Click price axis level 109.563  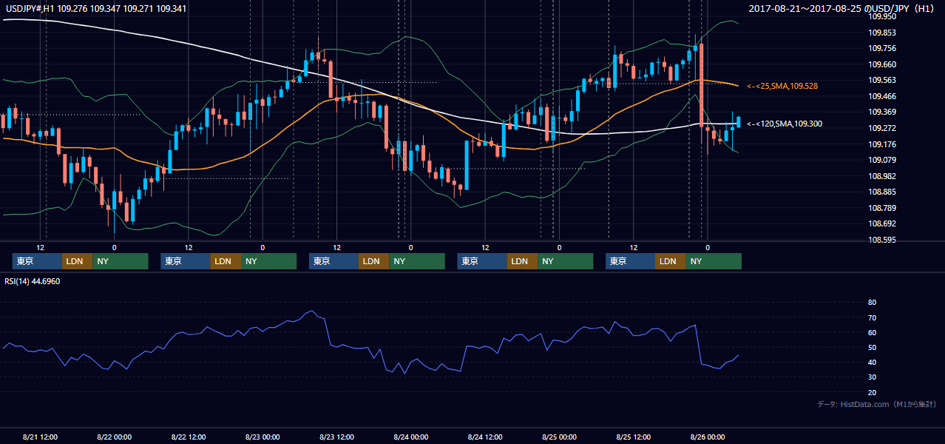point(882,80)
